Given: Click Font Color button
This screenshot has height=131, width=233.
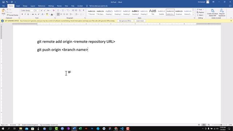Looking at the screenshot, I should (52, 14).
